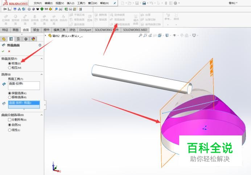This screenshot has height=175, width=251.
Task: Open the FeatureManager design tree panel tab
Action: tap(4, 39)
